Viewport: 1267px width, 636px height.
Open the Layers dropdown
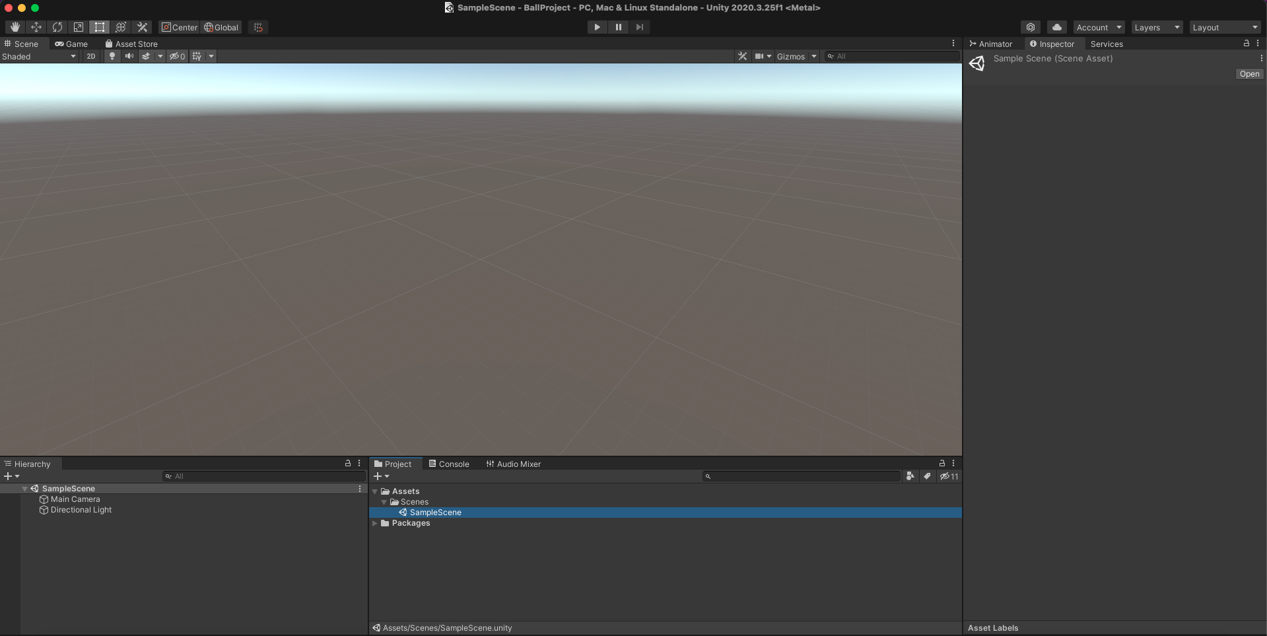(x=1157, y=27)
